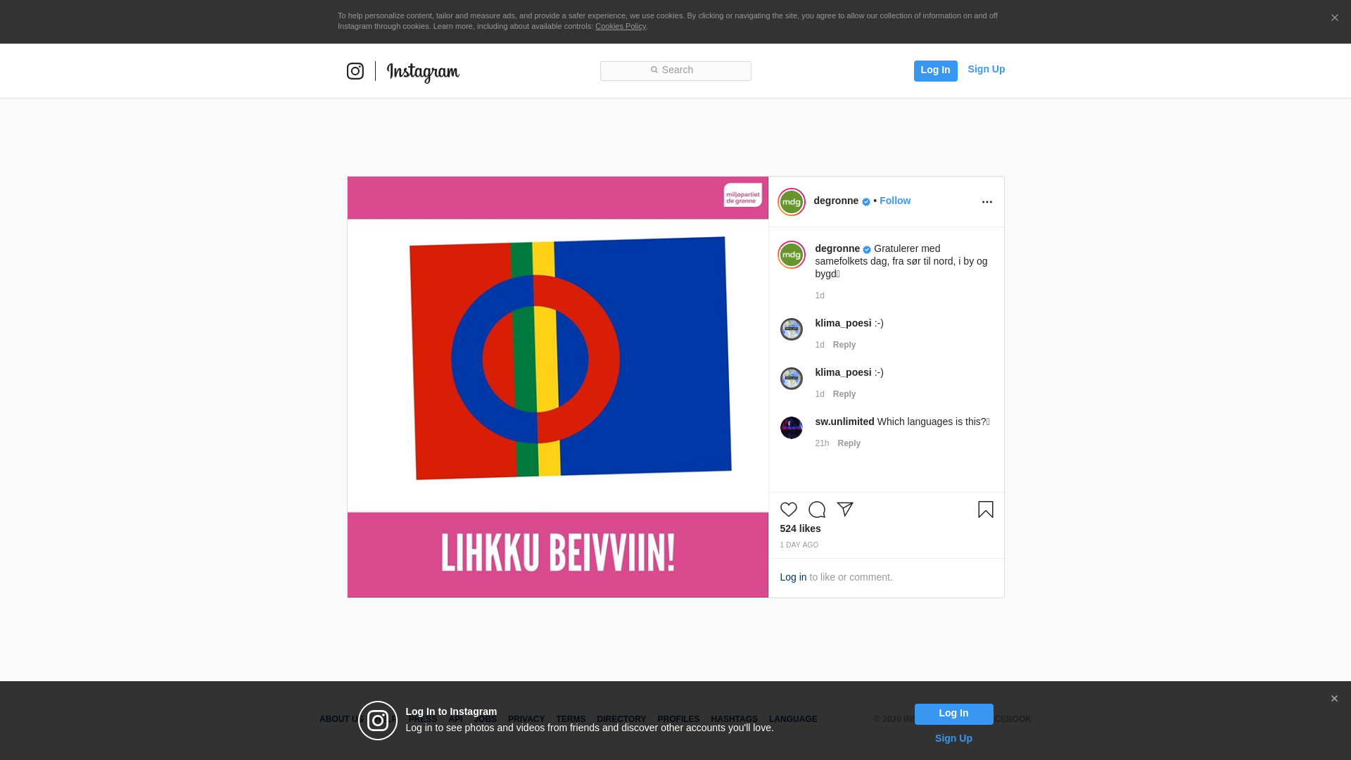This screenshot has width=1351, height=760.
Task: Like the post with heart icon
Action: [x=789, y=509]
